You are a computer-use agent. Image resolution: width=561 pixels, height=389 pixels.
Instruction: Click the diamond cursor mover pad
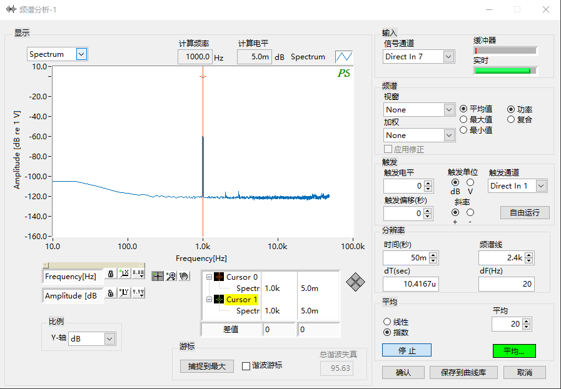click(355, 282)
